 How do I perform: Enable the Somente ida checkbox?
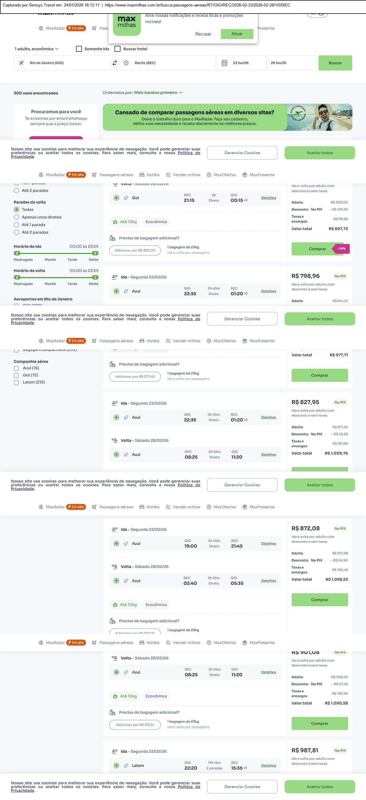pos(79,49)
